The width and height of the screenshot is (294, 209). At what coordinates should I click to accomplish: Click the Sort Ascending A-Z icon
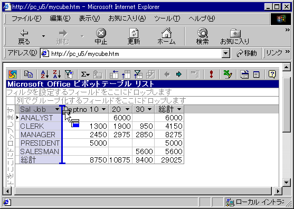click(45, 74)
